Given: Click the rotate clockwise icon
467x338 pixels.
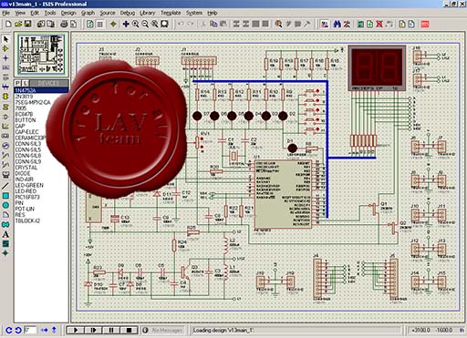Looking at the screenshot, I should [x=9, y=330].
